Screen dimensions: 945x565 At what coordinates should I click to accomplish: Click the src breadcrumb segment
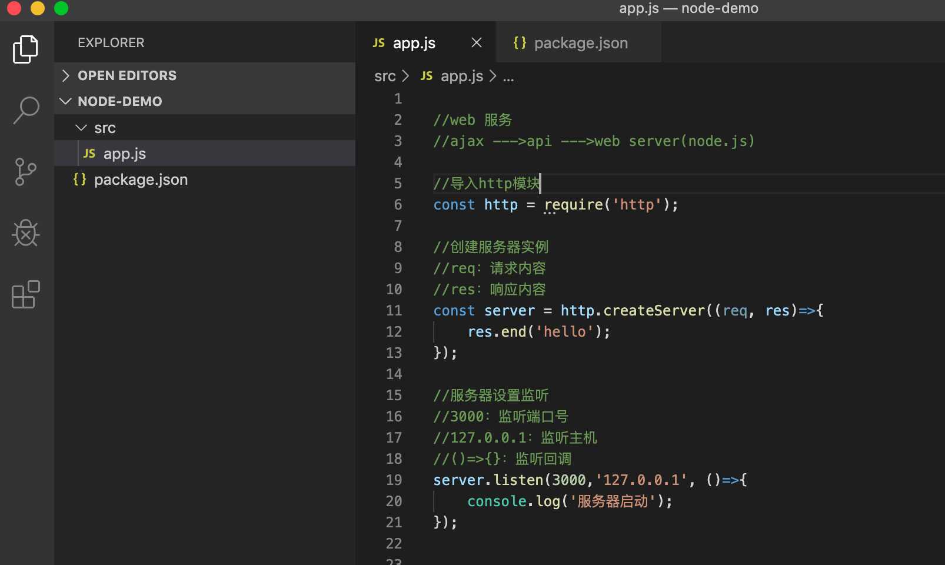(385, 76)
